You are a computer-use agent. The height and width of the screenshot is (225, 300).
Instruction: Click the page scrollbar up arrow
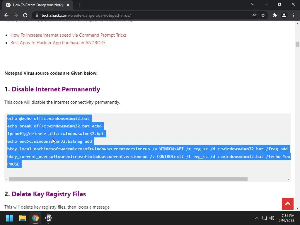(297, 23)
